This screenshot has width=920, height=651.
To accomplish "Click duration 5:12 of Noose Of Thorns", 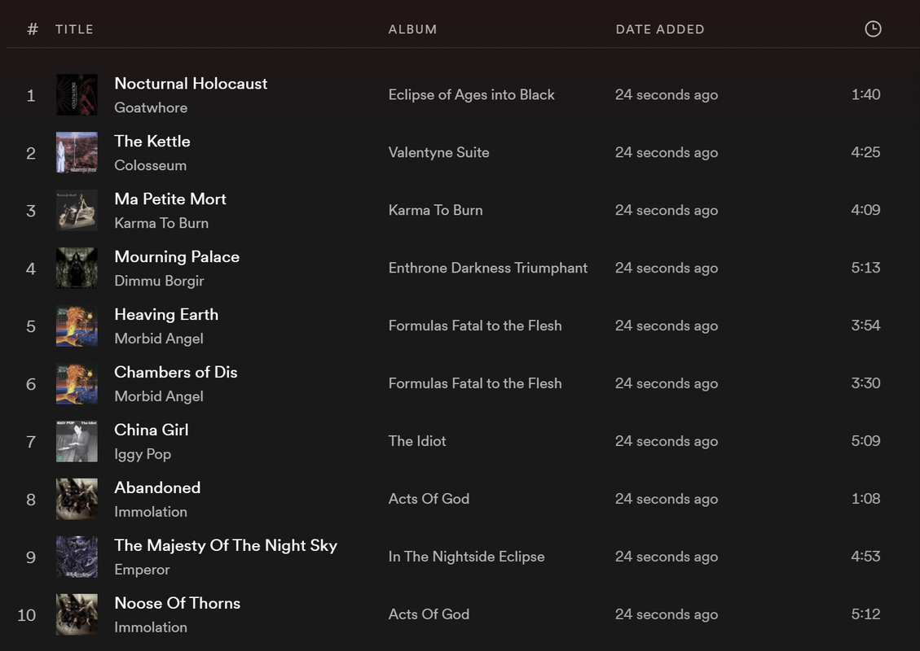I will coord(865,614).
